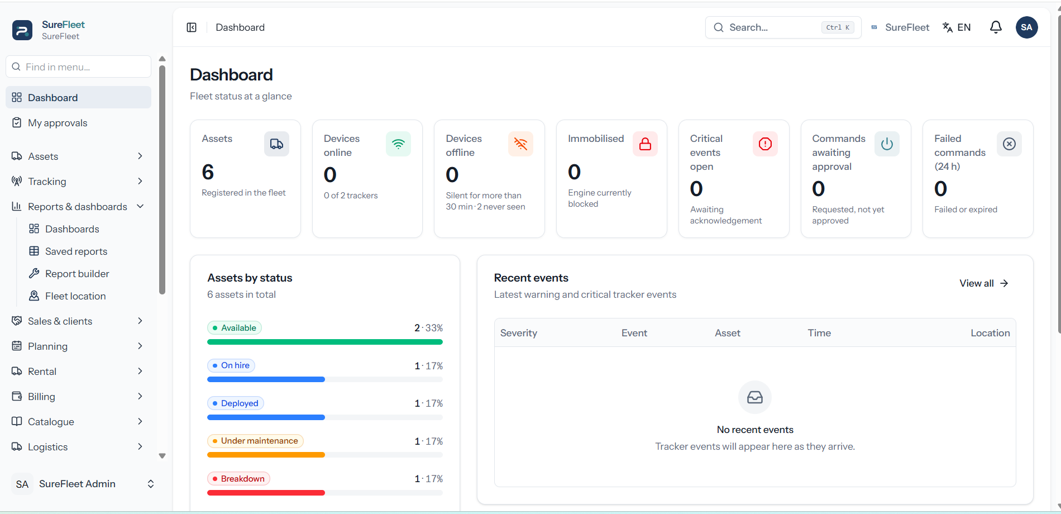Screen dimensions: 1061x514
Task: Open SA user avatar menu
Action: pos(1026,27)
